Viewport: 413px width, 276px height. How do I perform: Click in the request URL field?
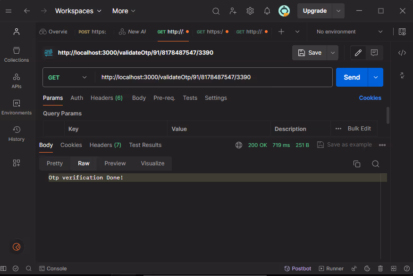[x=213, y=77]
